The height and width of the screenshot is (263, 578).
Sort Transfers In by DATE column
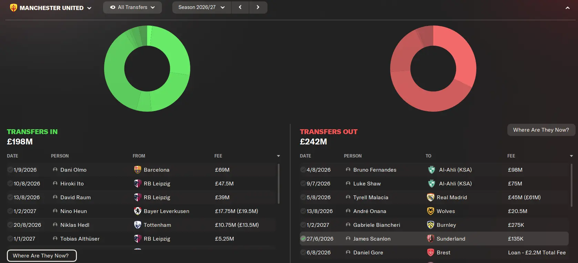tap(12, 156)
